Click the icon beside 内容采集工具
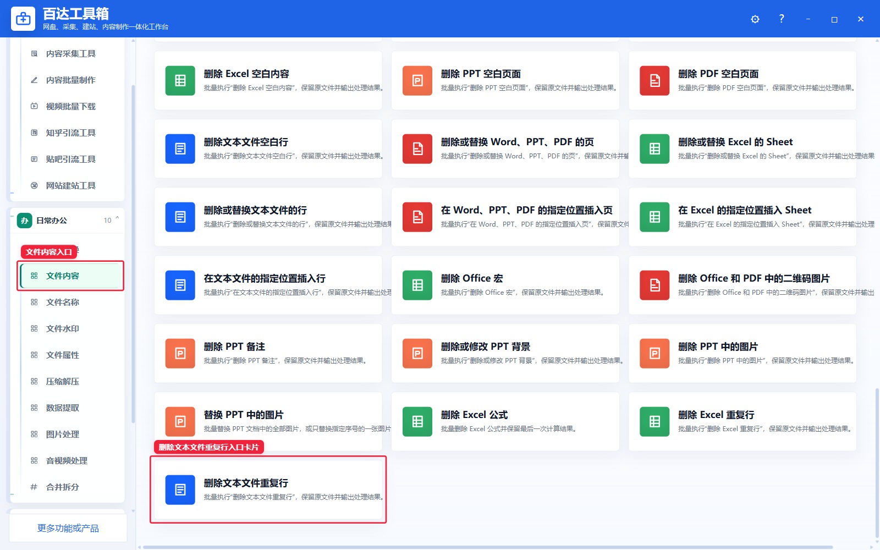The width and height of the screenshot is (880, 550). (34, 54)
